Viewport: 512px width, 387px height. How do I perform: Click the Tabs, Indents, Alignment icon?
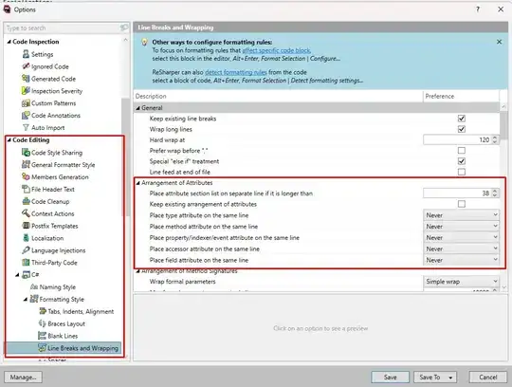pos(43,311)
